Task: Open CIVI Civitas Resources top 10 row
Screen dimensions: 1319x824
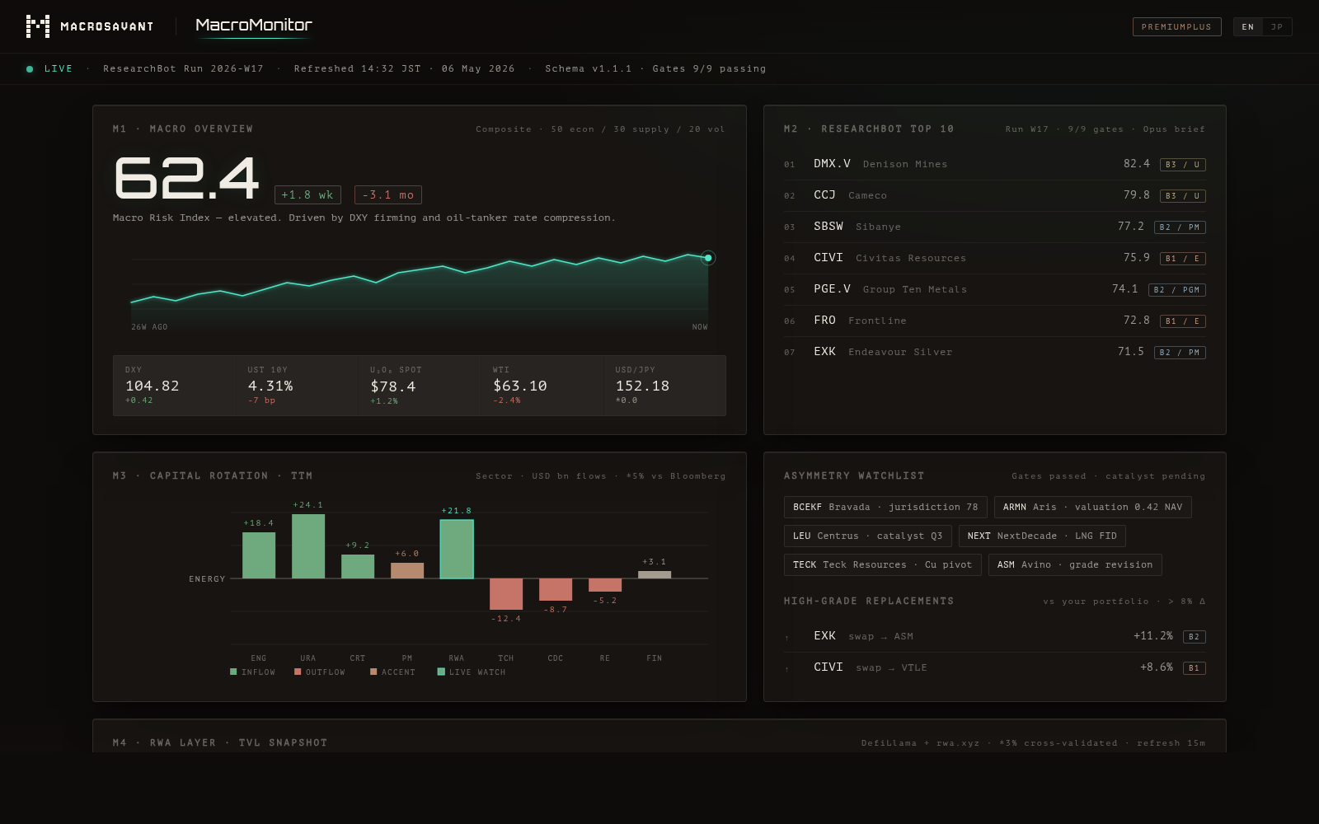Action: point(995,258)
